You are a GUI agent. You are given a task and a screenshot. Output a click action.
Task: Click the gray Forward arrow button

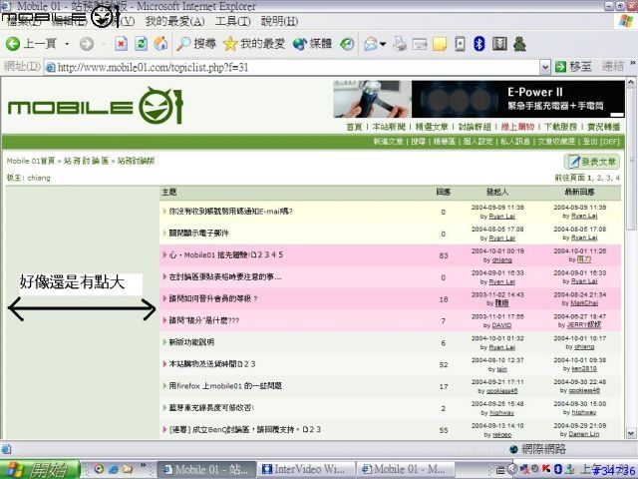coord(87,44)
